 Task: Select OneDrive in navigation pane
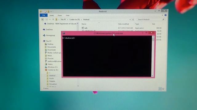[x=49, y=30]
